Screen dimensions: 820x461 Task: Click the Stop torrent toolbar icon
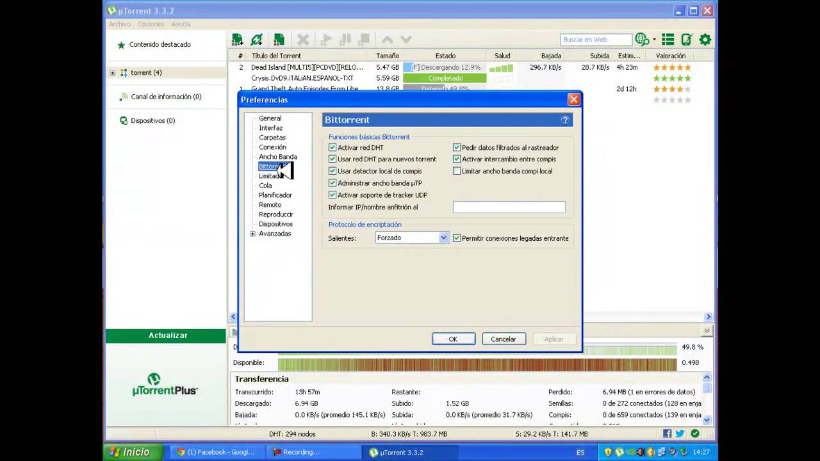point(364,40)
